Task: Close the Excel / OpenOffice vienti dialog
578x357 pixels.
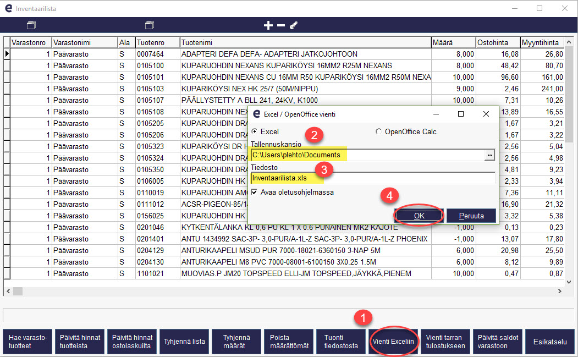Action: 486,114
